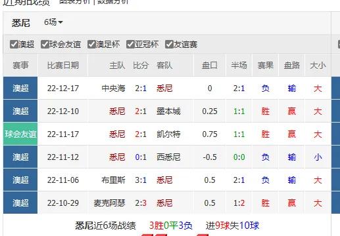Click half-time score 1:2
340x236 pixels.
point(239,203)
